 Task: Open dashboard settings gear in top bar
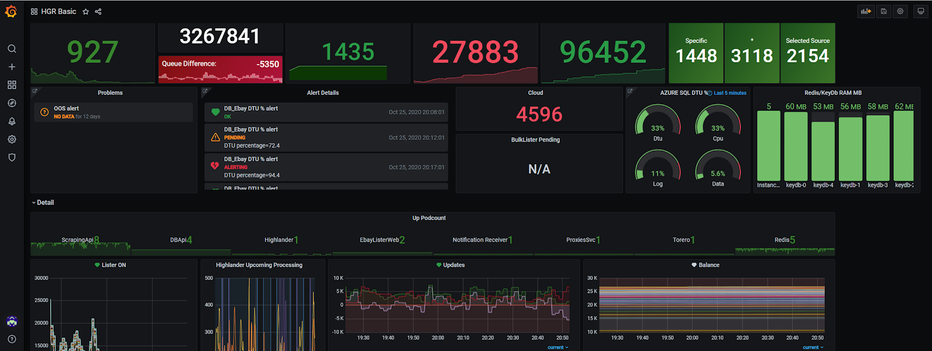901,11
